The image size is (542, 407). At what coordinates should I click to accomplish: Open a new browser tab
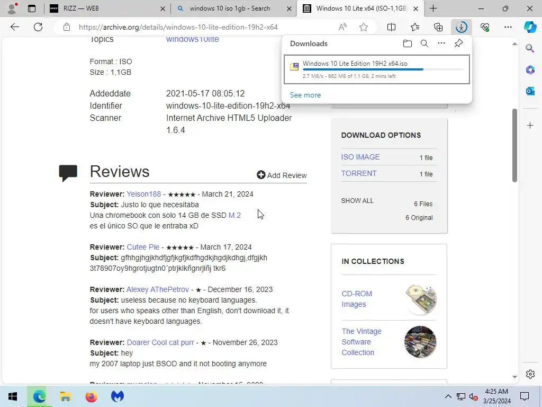pyautogui.click(x=433, y=8)
